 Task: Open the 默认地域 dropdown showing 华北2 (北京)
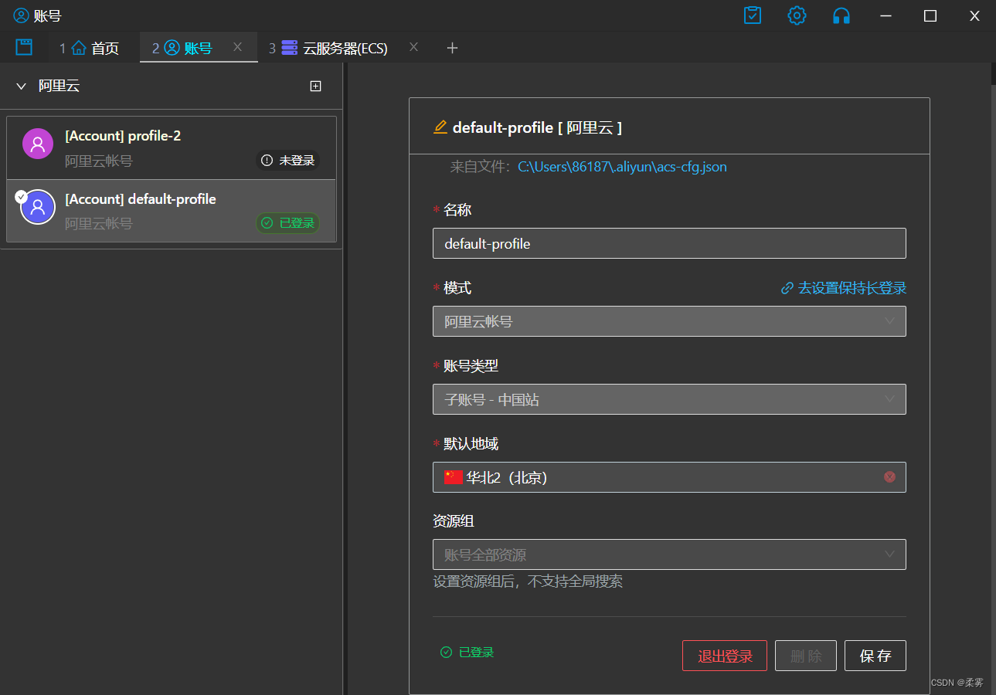pyautogui.click(x=669, y=477)
